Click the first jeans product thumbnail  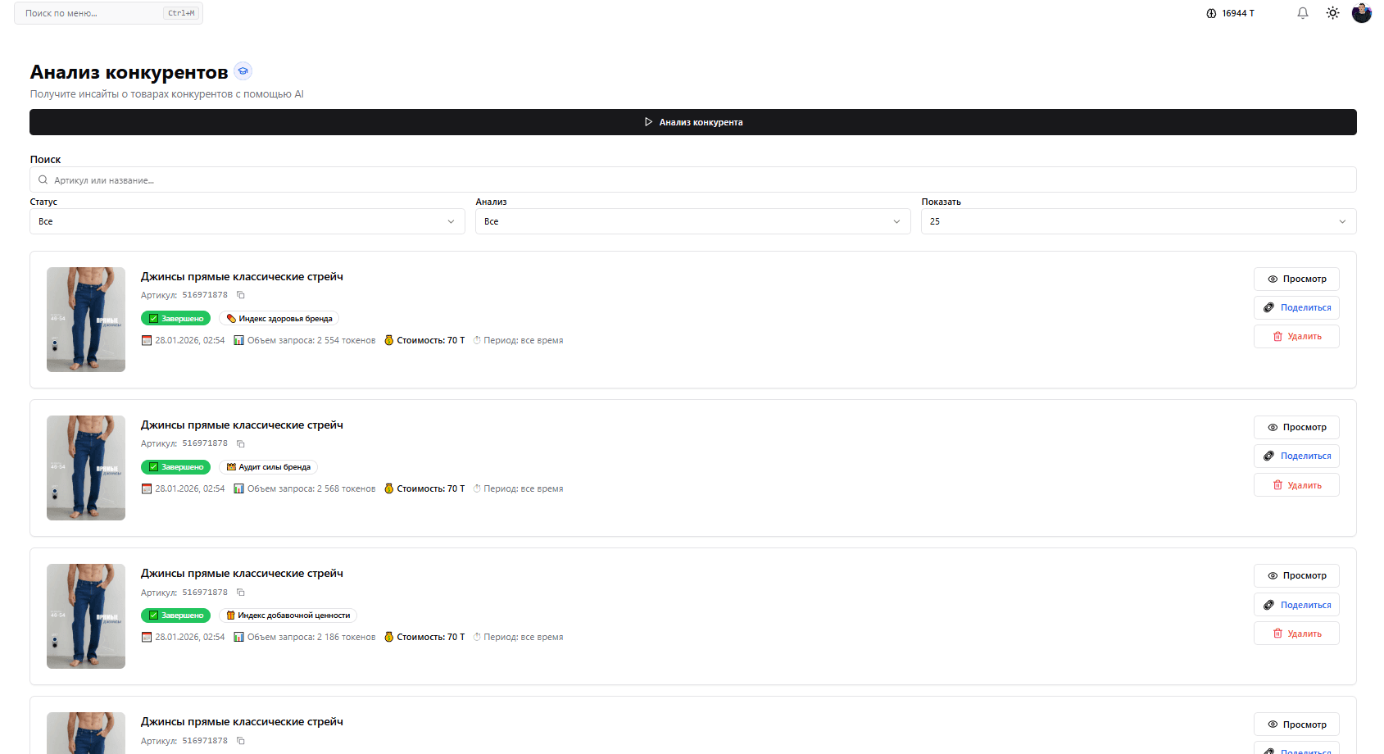pos(86,320)
